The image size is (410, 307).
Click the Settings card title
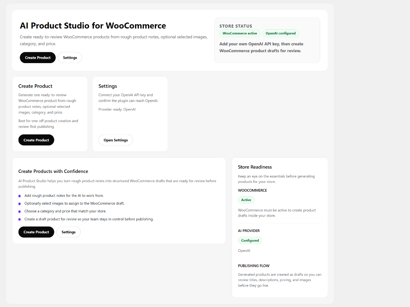[x=108, y=86]
